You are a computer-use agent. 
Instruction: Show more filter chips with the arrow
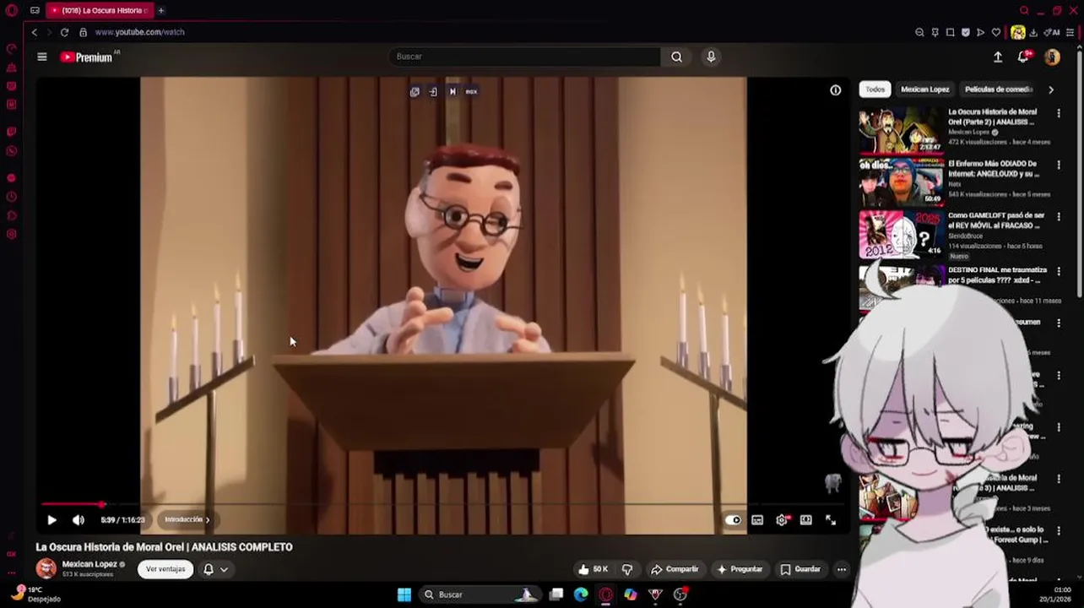coord(1050,90)
